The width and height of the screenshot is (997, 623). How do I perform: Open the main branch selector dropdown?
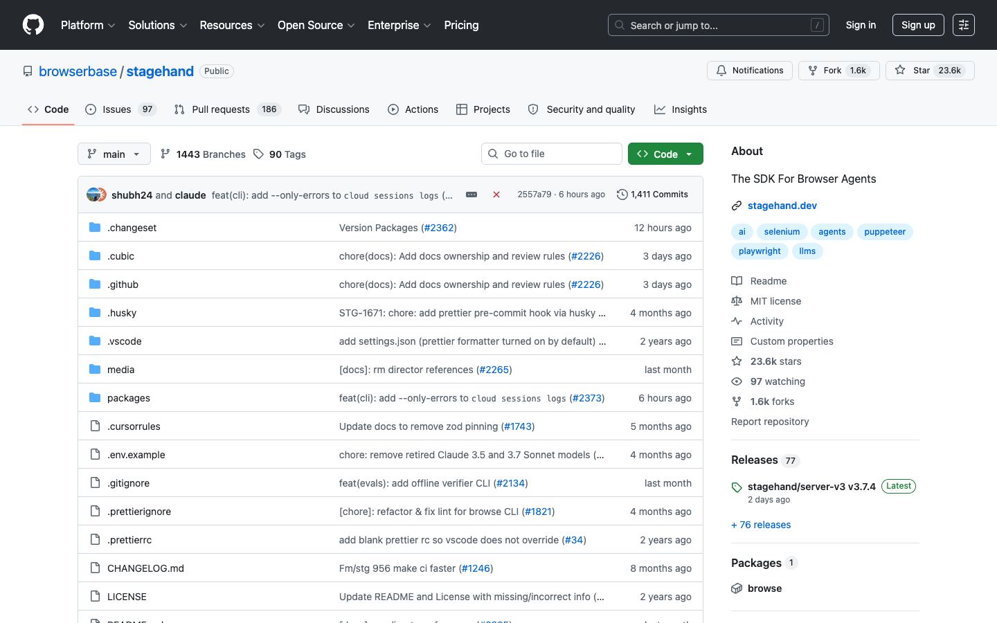click(114, 154)
